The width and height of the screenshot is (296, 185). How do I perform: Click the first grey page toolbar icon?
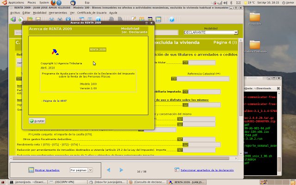111,19
